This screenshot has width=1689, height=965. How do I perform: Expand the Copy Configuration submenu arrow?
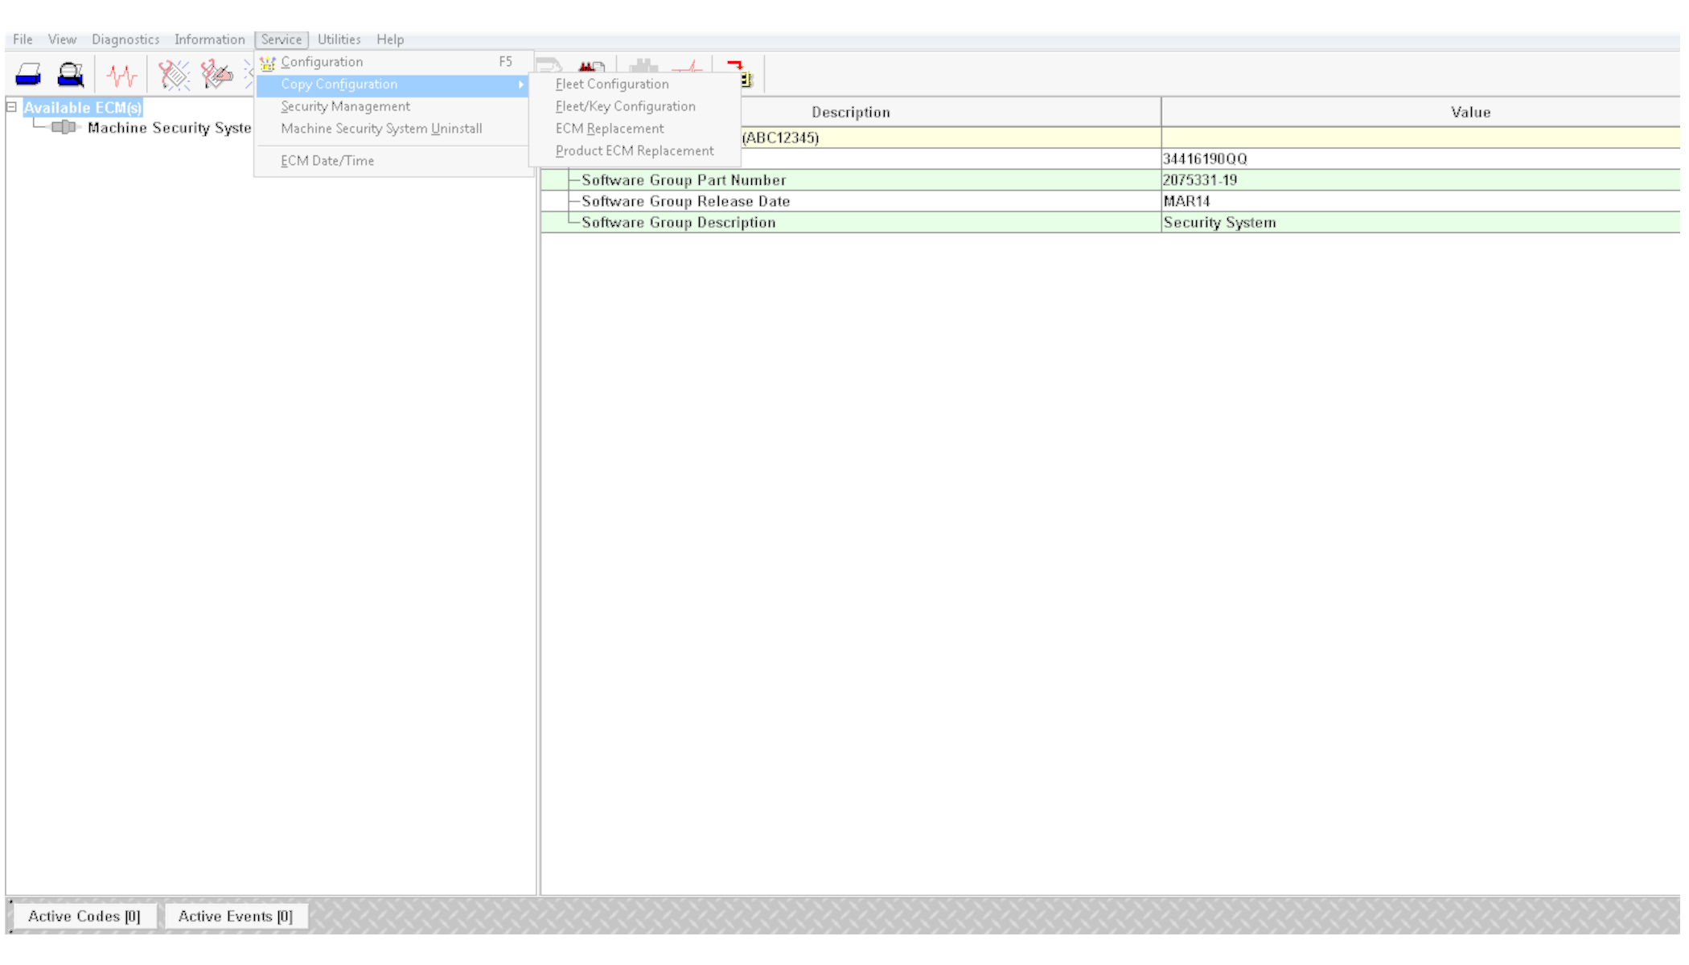(x=521, y=84)
